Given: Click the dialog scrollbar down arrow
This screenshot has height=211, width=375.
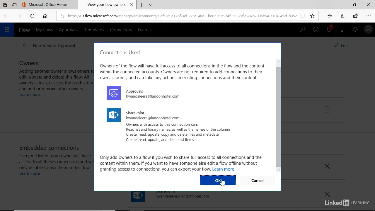Looking at the screenshot, I should [x=278, y=170].
